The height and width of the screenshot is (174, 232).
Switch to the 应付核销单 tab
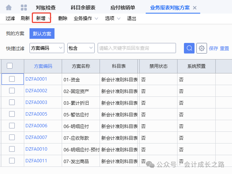[123, 8]
